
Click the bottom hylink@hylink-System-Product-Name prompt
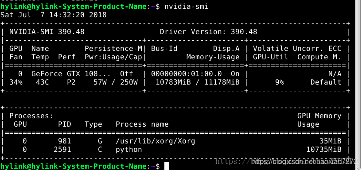point(74,166)
